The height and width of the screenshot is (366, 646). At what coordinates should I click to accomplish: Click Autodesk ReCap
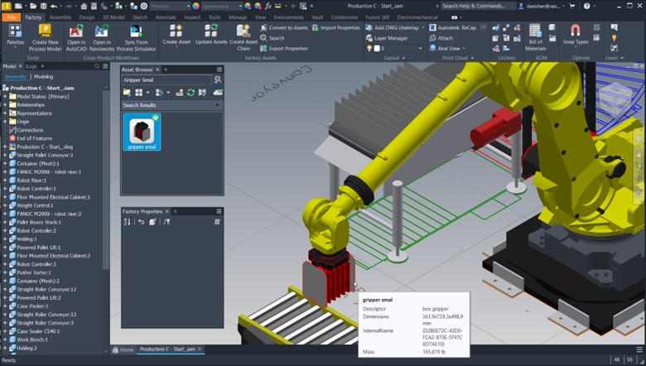[x=452, y=27]
